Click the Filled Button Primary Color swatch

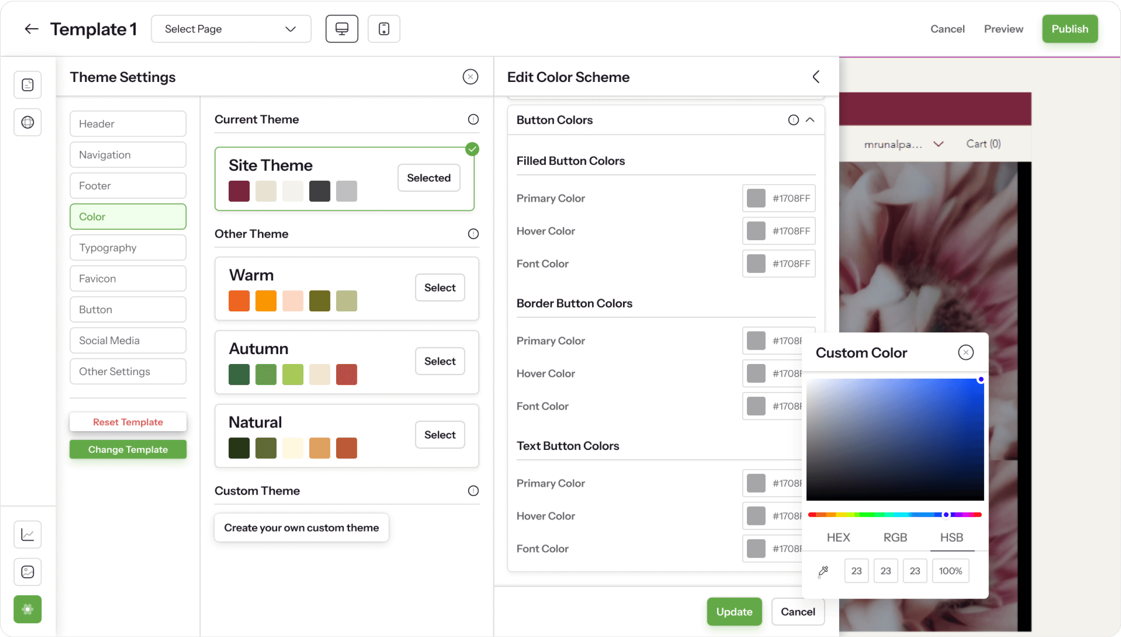click(x=756, y=198)
